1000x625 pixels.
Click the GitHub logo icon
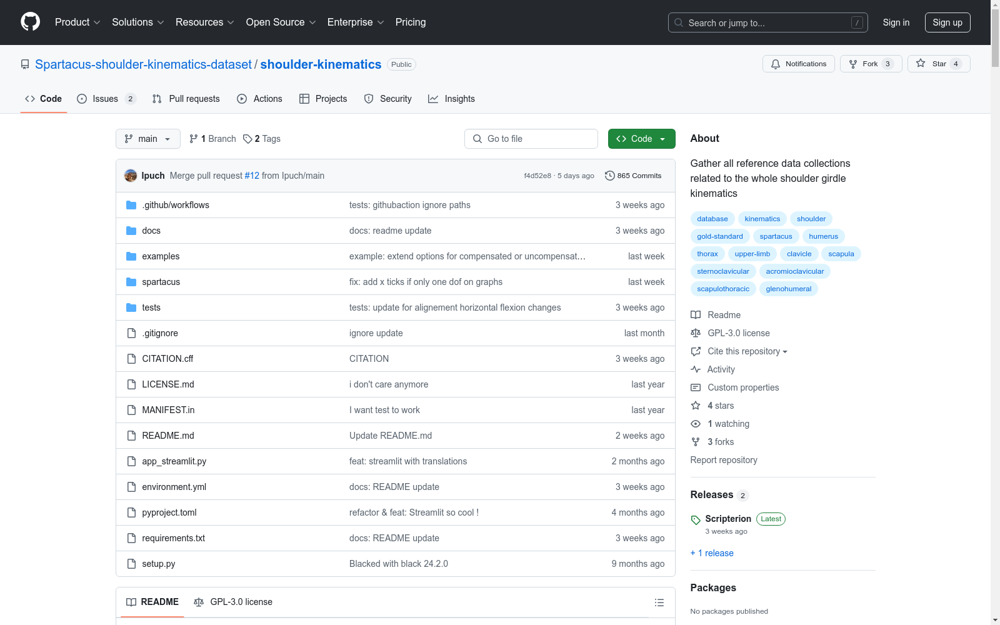(x=30, y=22)
